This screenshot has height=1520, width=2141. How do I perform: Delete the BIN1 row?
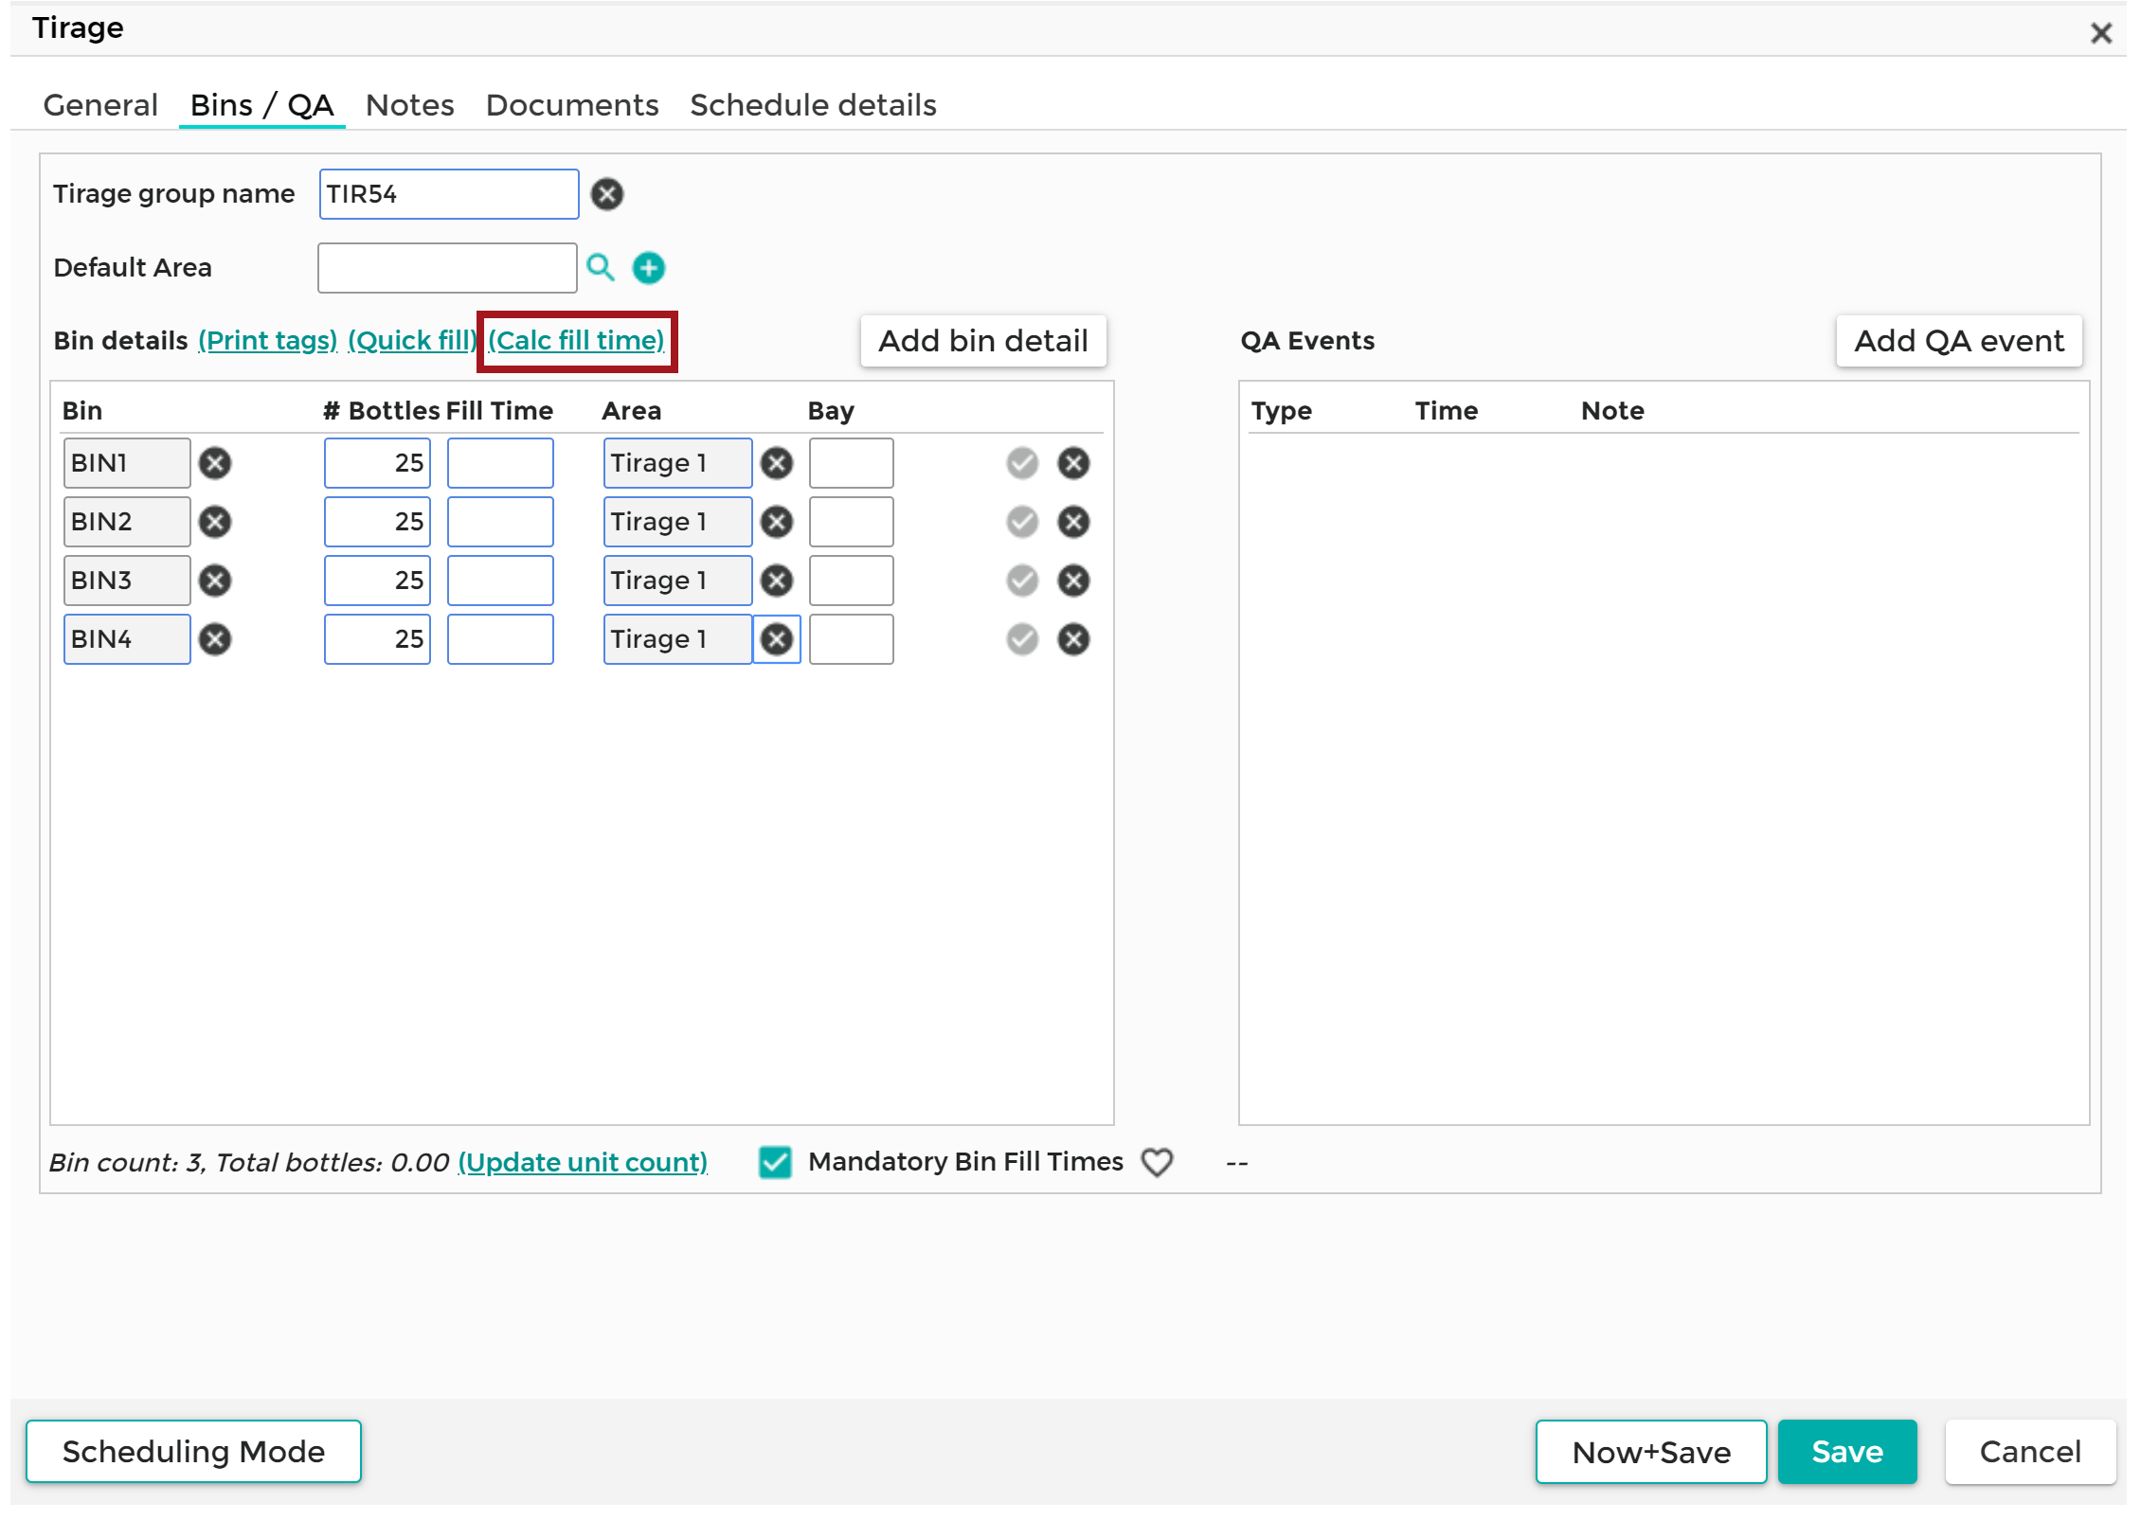coord(1073,463)
